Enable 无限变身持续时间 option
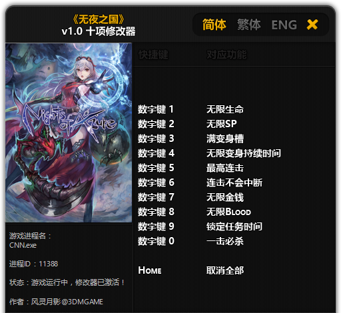Image resolution: width=341 pixels, height=313 pixels. coord(244,153)
